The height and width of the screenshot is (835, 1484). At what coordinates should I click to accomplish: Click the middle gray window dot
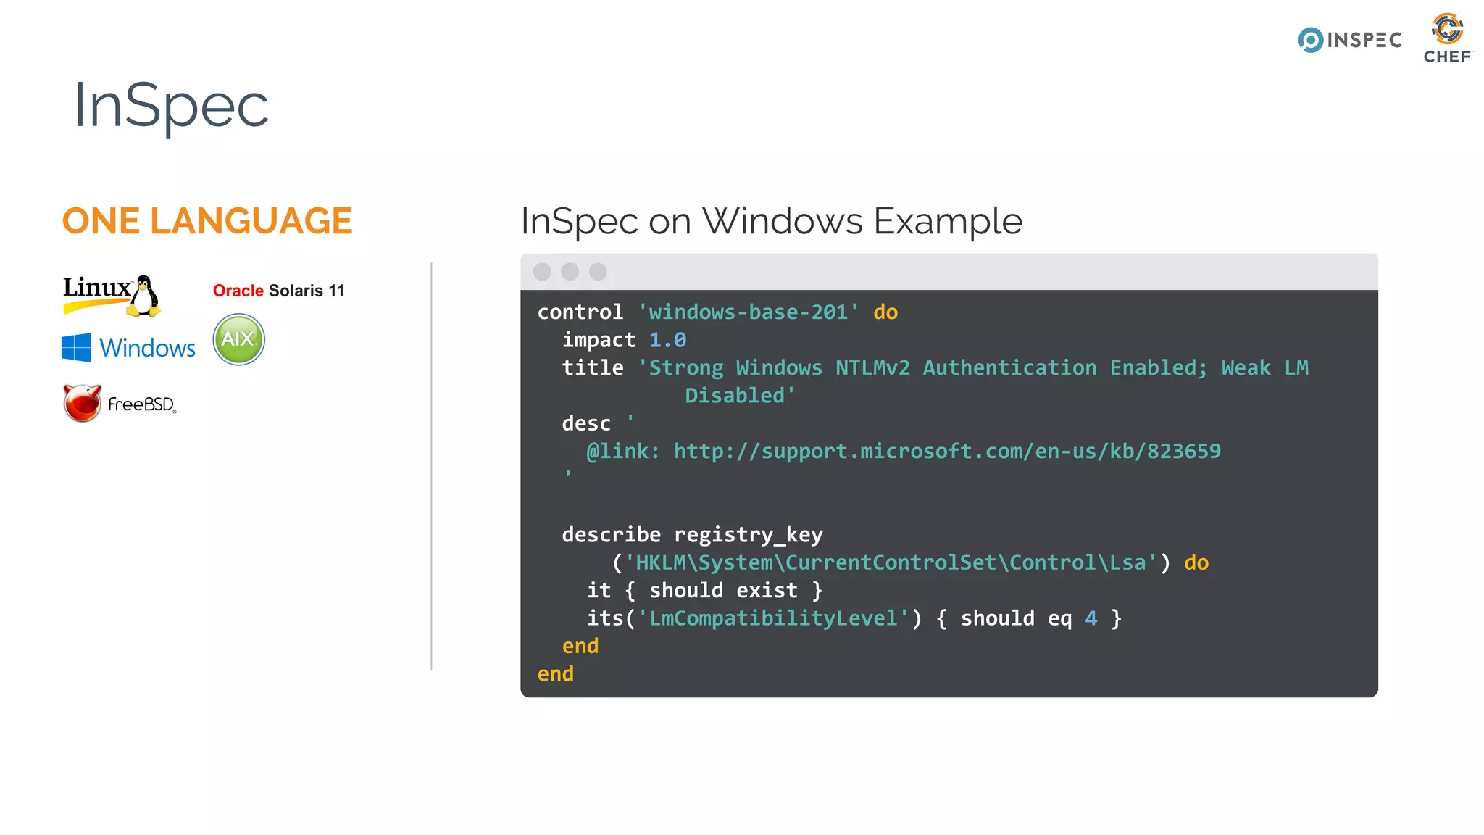coord(570,272)
